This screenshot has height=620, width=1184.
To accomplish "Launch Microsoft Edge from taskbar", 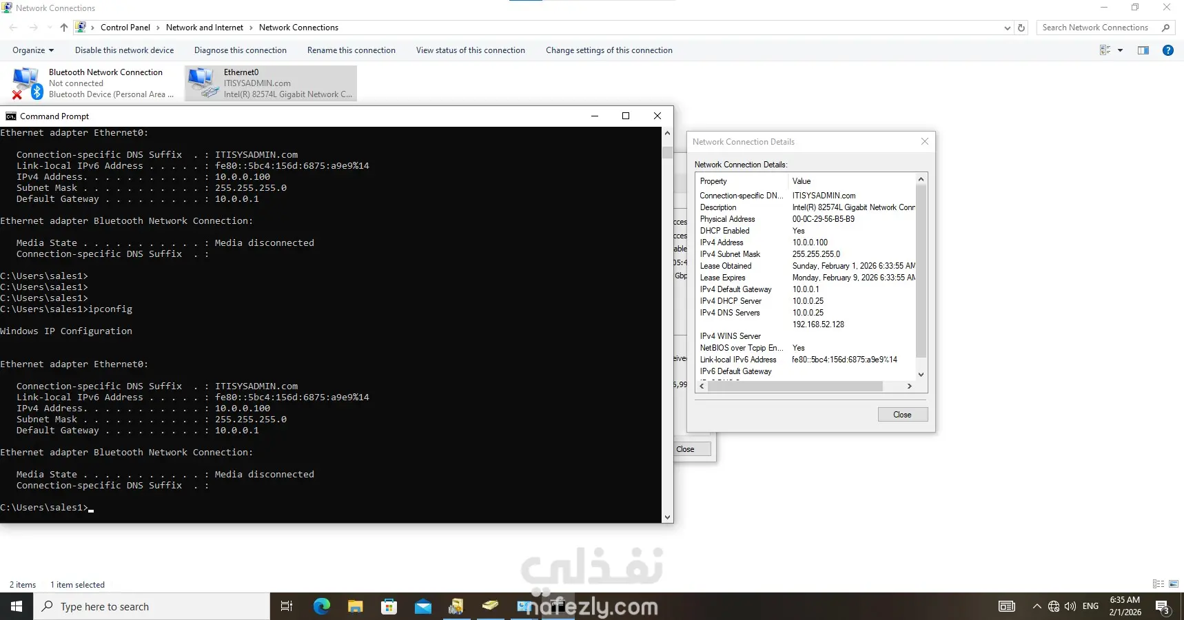I will pyautogui.click(x=322, y=606).
